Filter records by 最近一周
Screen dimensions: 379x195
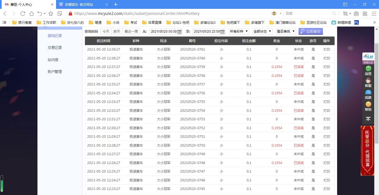(x=131, y=32)
